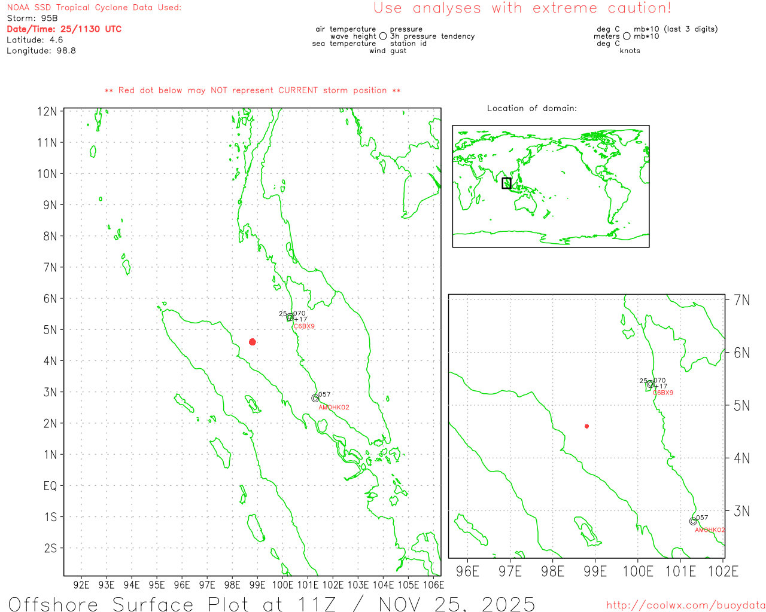
Task: Click the red dot position disclaimer text
Action: pos(253,90)
